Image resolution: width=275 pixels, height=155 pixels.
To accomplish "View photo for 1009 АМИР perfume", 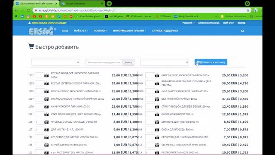I will click(46, 107).
